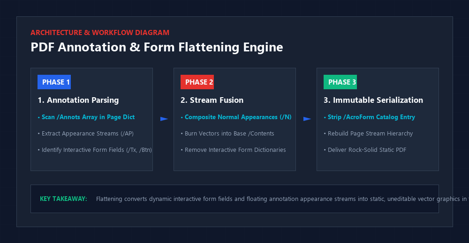Click the arrow between Phase 2 and Phase 3

(307, 119)
